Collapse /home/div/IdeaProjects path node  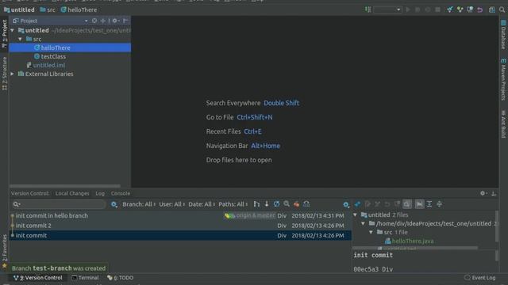[364, 223]
